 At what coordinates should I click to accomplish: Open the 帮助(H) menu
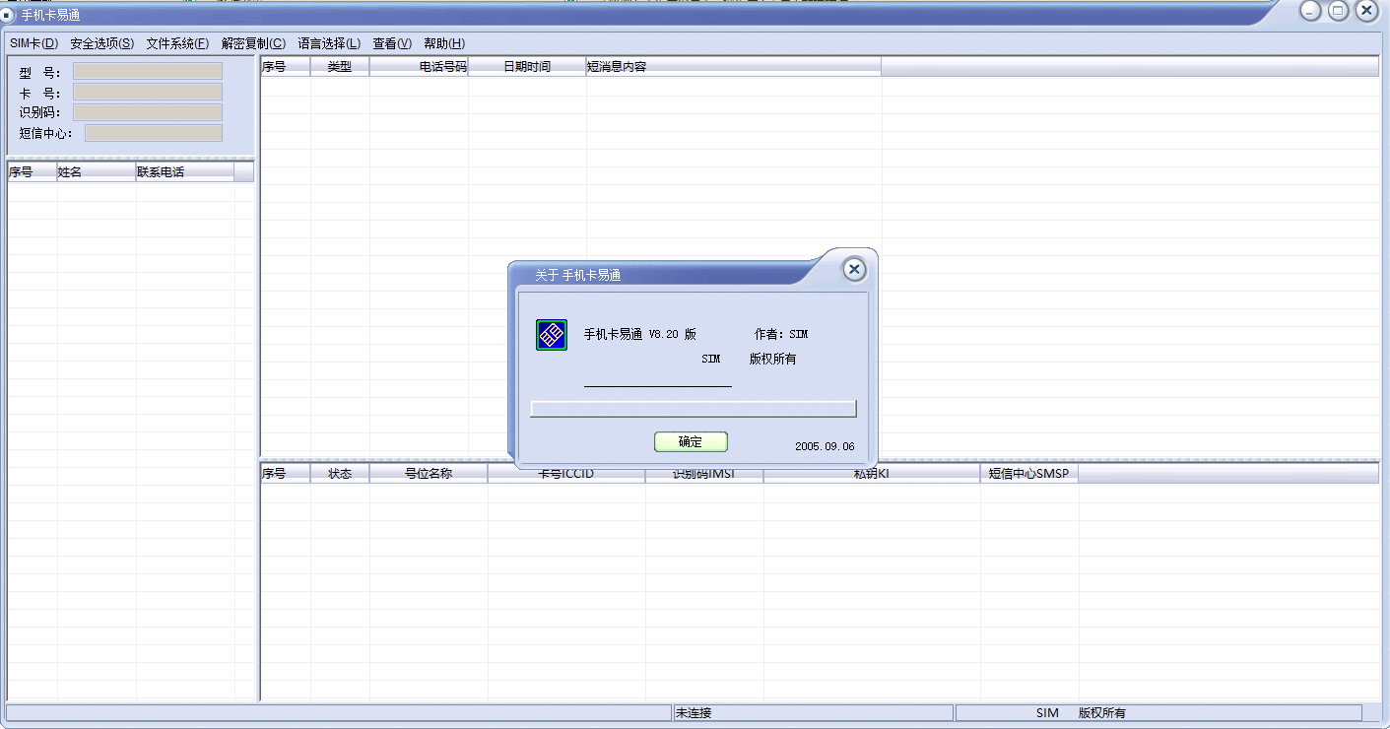tap(444, 43)
